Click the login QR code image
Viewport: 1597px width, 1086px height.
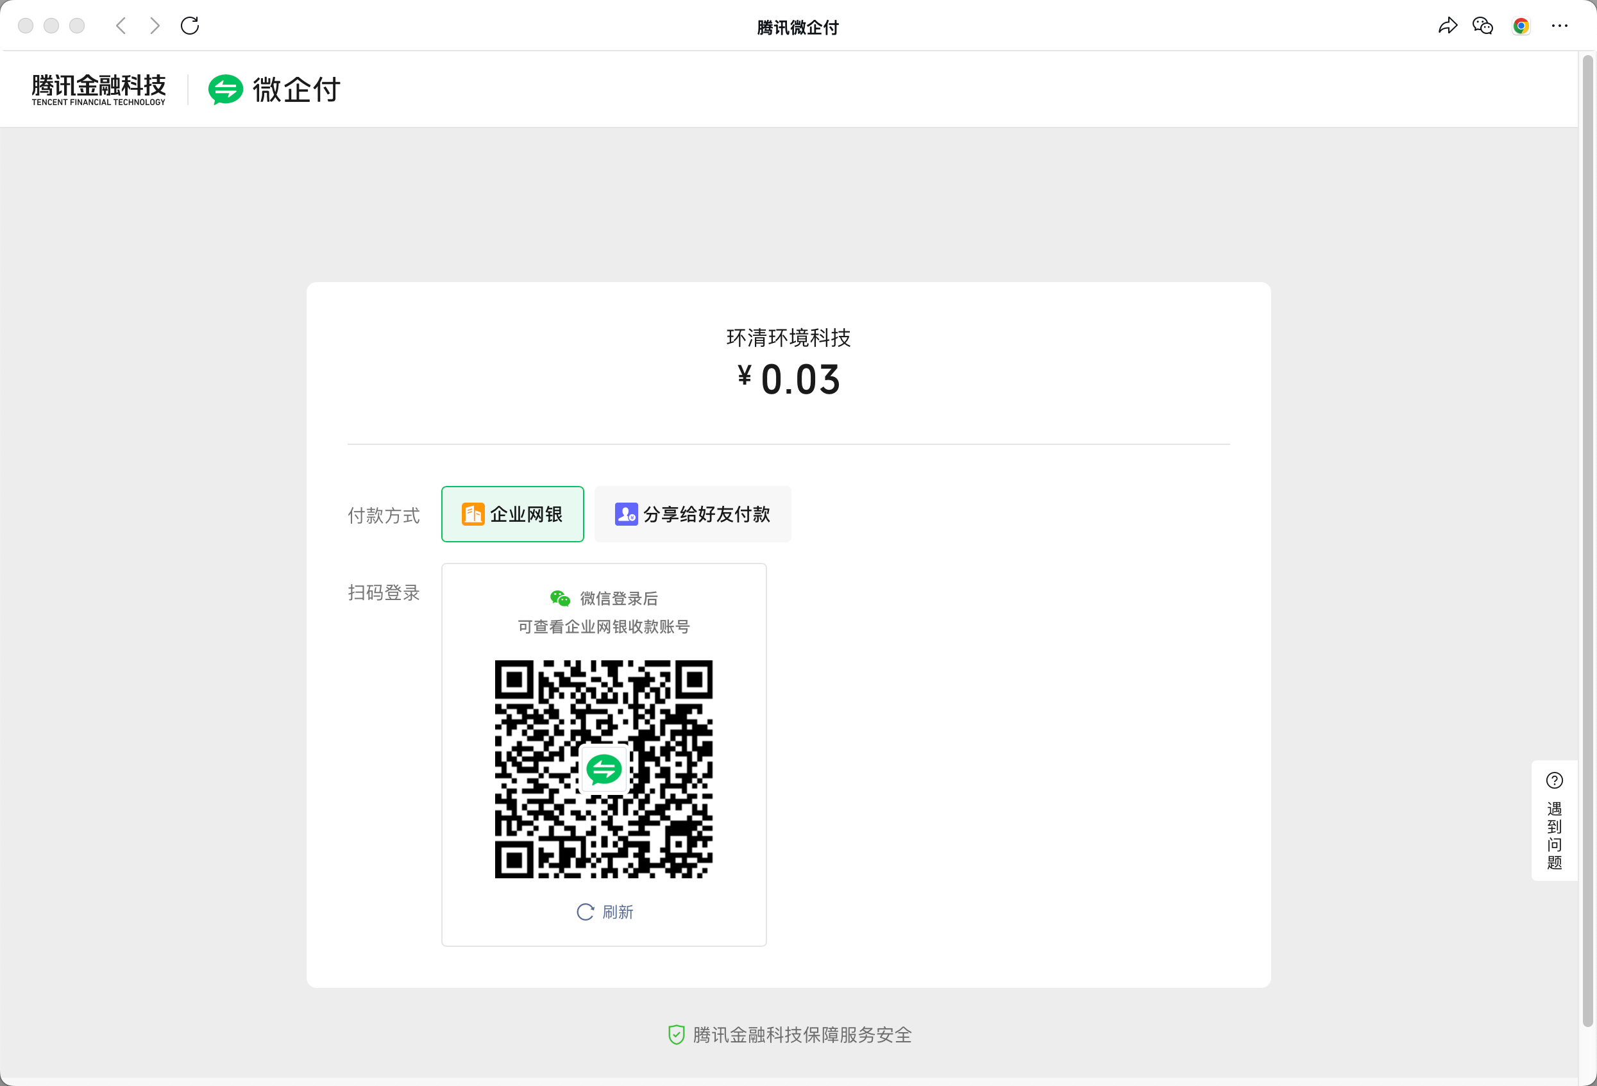pyautogui.click(x=604, y=769)
